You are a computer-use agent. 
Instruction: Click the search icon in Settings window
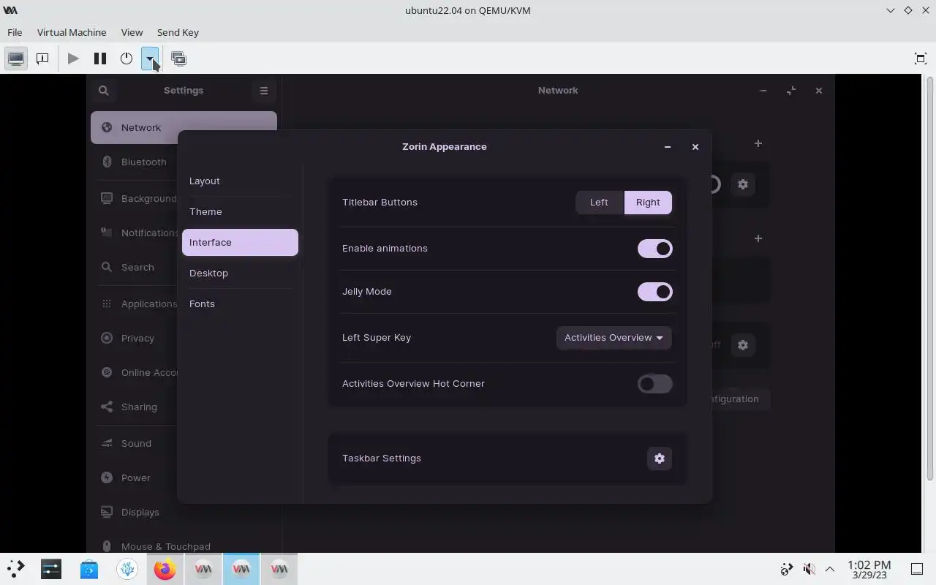click(104, 91)
